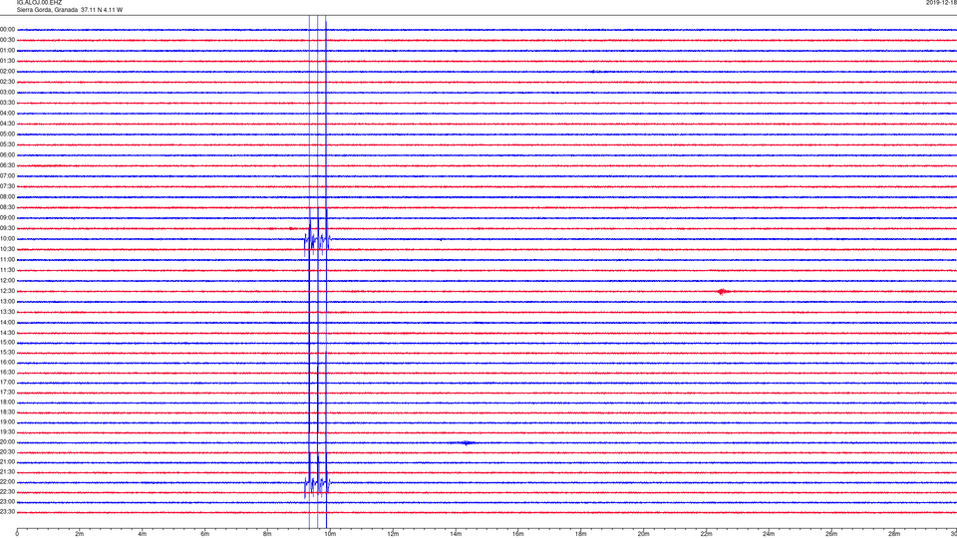Click the "20:00" time label
The width and height of the screenshot is (957, 538).
(7, 442)
